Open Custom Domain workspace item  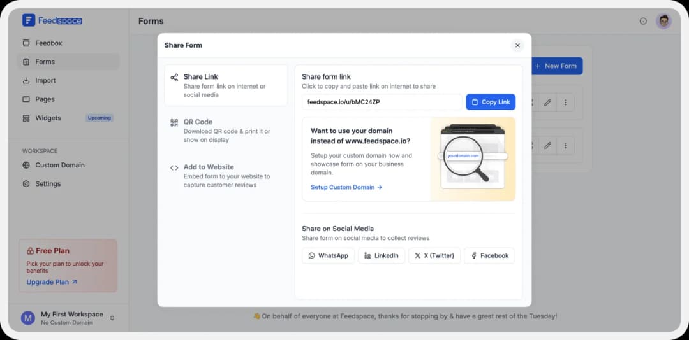click(68, 165)
